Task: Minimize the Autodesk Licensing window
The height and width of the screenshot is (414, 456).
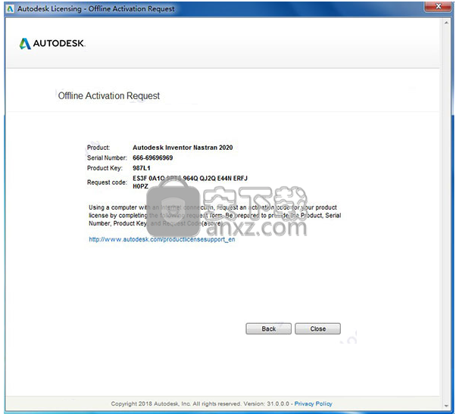Action: click(394, 8)
